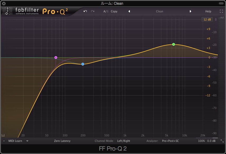Viewport: 226px width, 154px height.
Task: Open the MIDI Learn dropdown arrow
Action: (27, 141)
